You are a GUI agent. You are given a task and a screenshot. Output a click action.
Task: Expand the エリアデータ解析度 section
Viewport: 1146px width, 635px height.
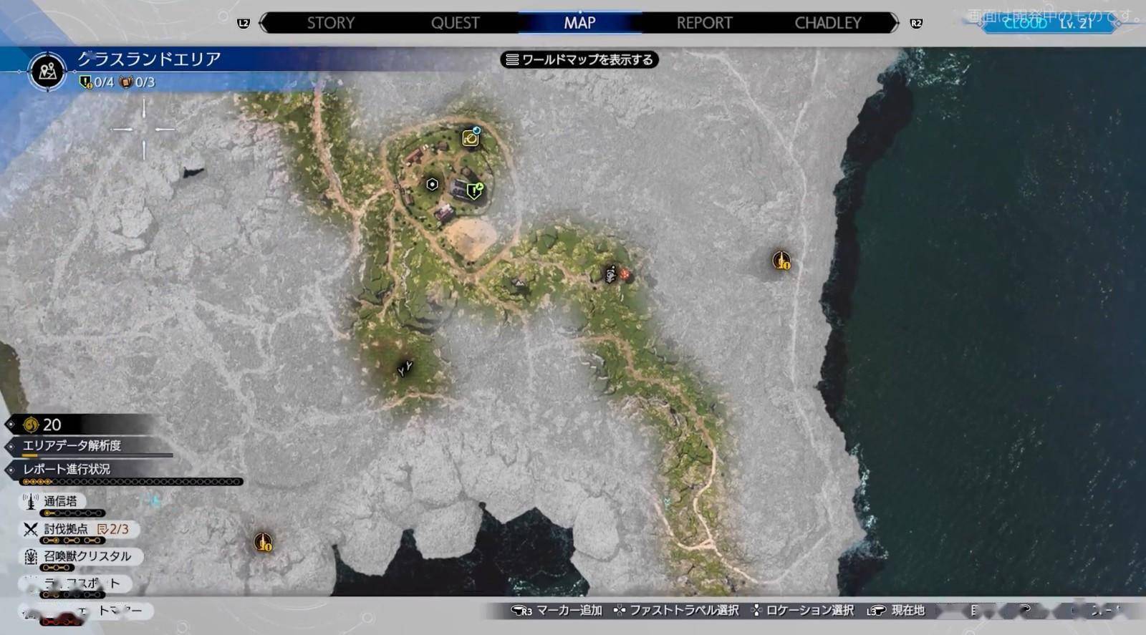72,446
